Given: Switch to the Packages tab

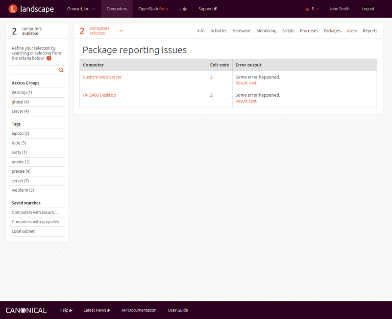Looking at the screenshot, I should click(332, 31).
